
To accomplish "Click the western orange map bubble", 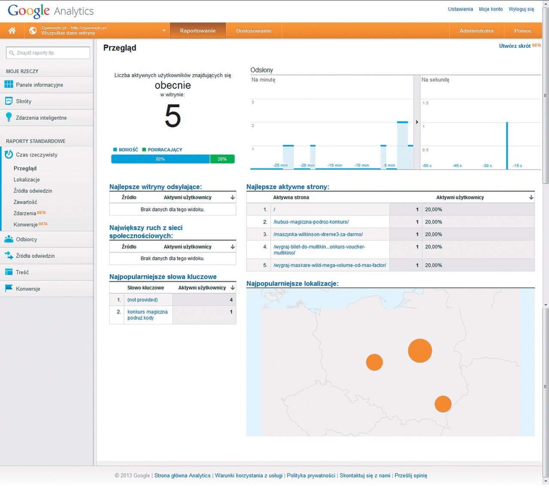I will pos(374,362).
